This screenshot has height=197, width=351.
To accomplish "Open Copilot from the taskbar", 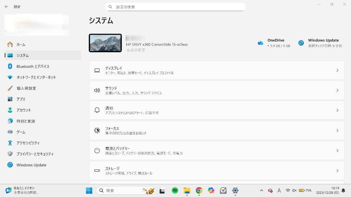I will pos(211,191).
